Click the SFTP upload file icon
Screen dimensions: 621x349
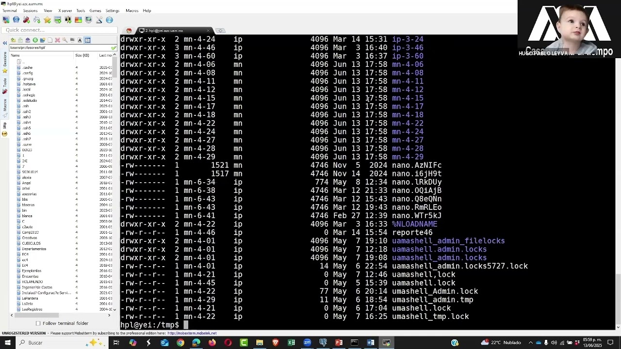tap(28, 40)
